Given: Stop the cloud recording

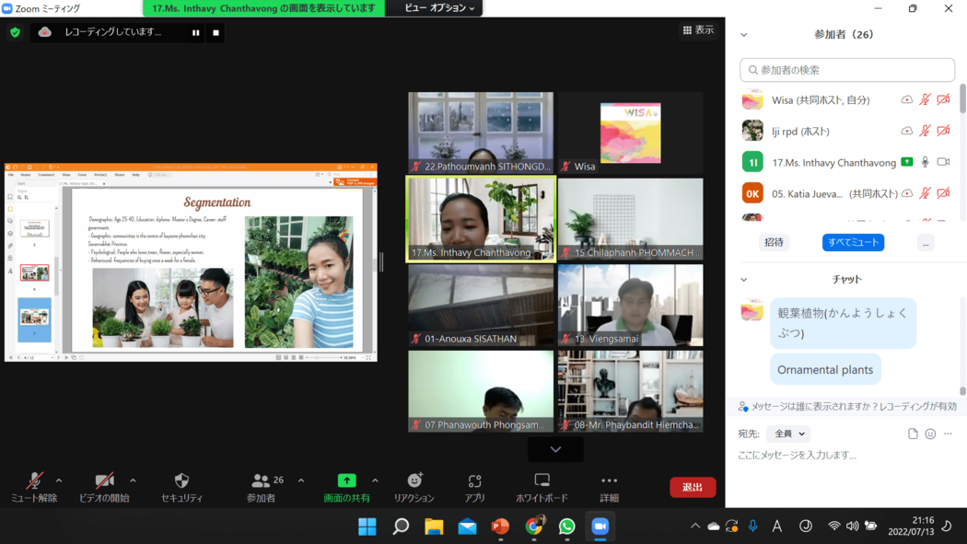Looking at the screenshot, I should point(216,32).
